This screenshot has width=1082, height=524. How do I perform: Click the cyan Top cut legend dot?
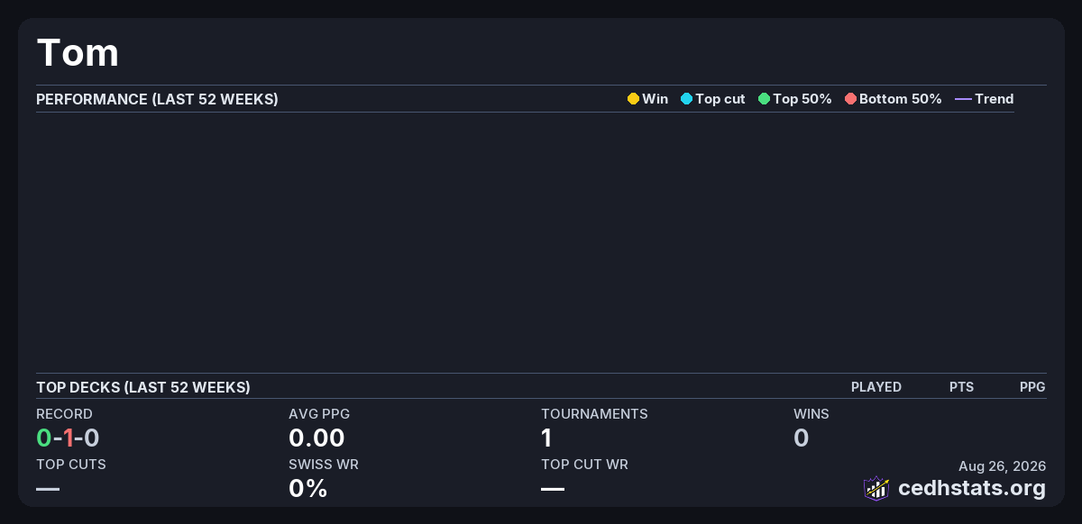(686, 99)
